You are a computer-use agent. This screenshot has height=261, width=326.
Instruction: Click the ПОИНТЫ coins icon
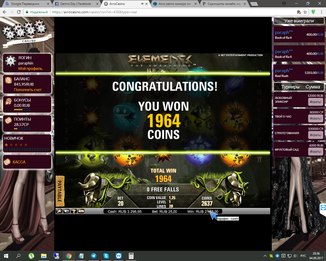8,120
